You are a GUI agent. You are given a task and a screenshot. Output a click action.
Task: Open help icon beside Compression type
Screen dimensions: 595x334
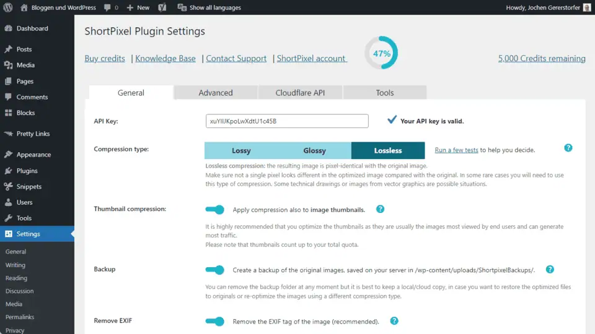point(568,148)
